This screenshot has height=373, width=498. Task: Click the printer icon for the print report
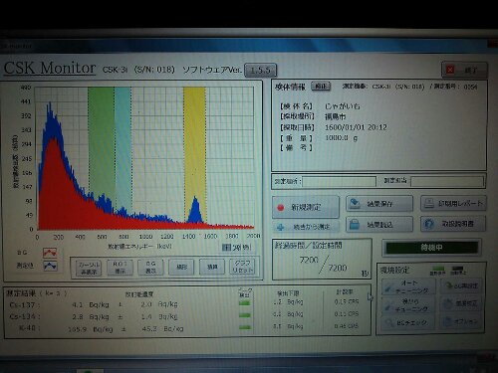coord(429,203)
